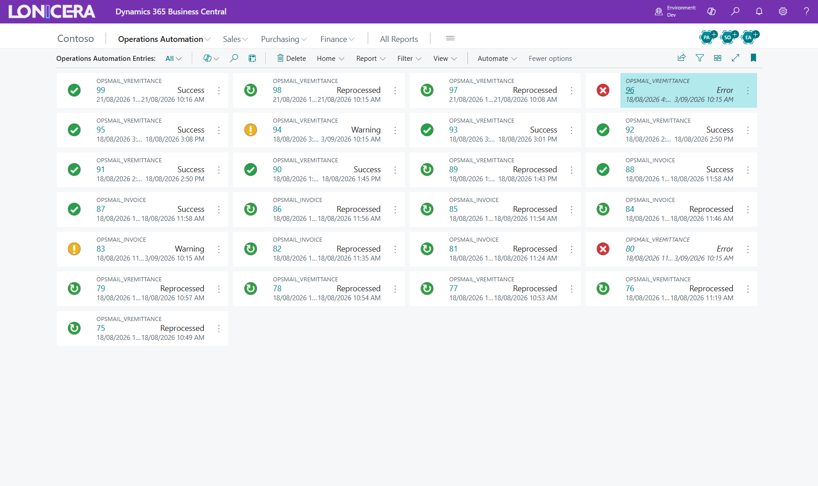Image resolution: width=818 pixels, height=486 pixels.
Task: Open the help question mark icon
Action: (806, 11)
